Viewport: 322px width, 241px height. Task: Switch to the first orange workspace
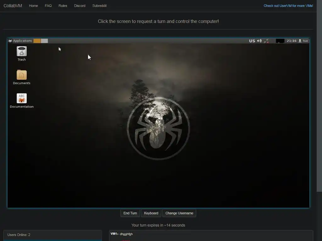[37, 41]
